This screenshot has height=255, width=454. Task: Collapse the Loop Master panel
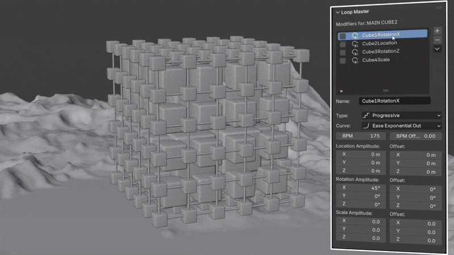click(x=338, y=12)
